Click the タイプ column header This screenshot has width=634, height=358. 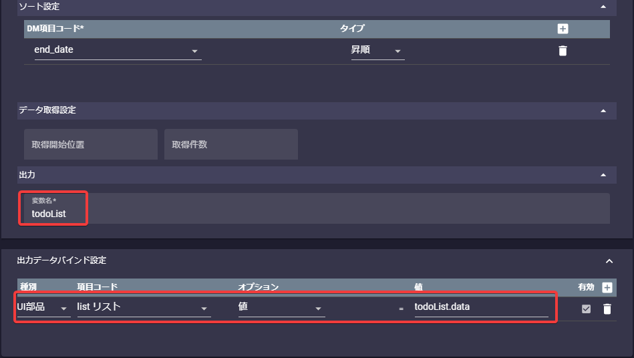(x=352, y=28)
